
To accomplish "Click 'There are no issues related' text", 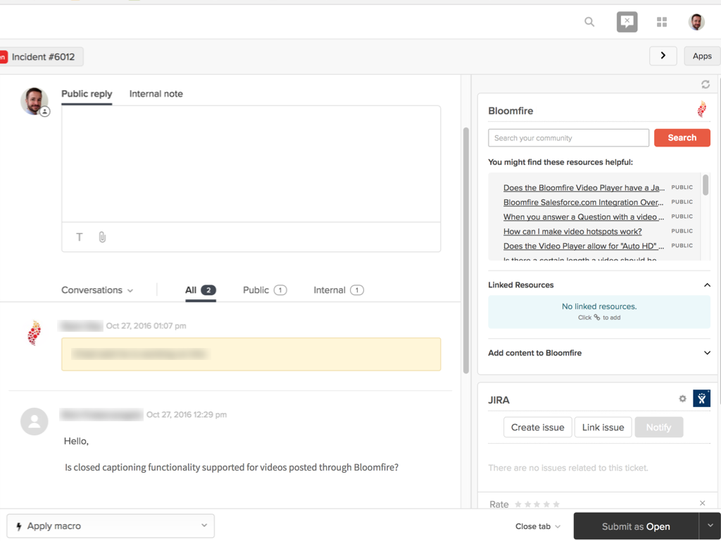I will tap(568, 468).
